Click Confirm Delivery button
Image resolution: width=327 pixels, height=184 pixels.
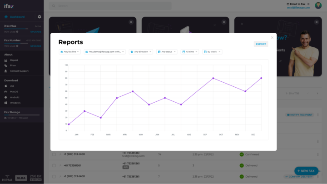click(299, 176)
